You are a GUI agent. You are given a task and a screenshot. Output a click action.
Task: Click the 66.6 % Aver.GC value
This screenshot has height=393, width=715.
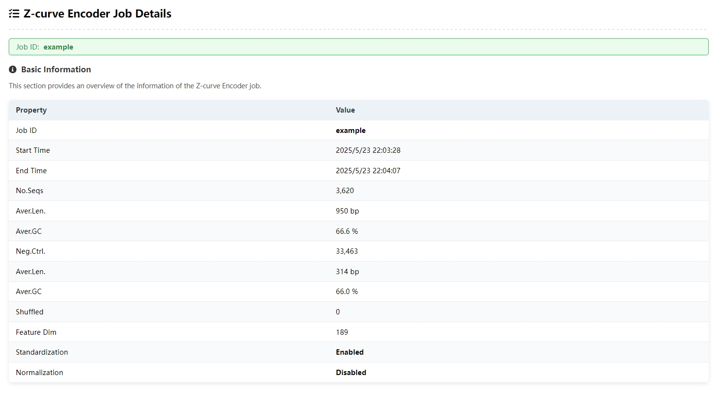click(x=347, y=231)
